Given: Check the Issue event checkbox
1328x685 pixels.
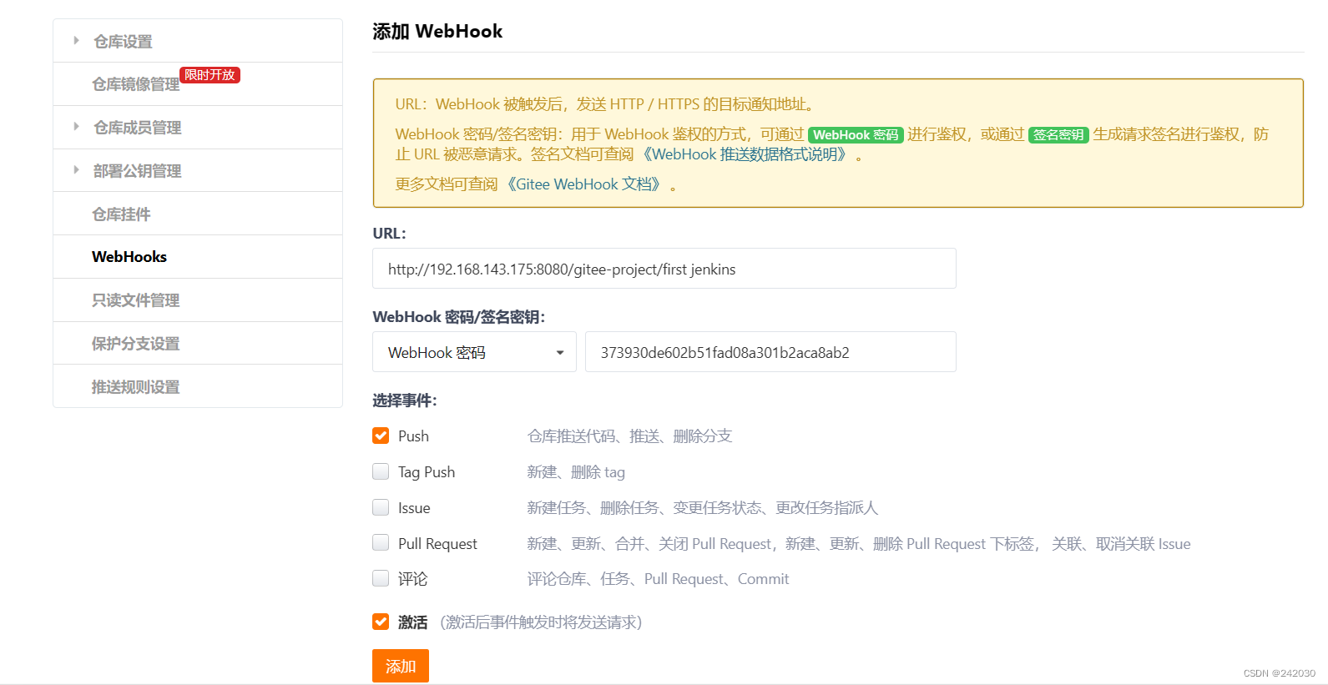Looking at the screenshot, I should (x=381, y=507).
